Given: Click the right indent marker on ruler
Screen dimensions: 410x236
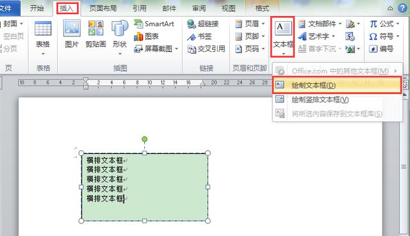Looking at the screenshot, I should 202,84.
